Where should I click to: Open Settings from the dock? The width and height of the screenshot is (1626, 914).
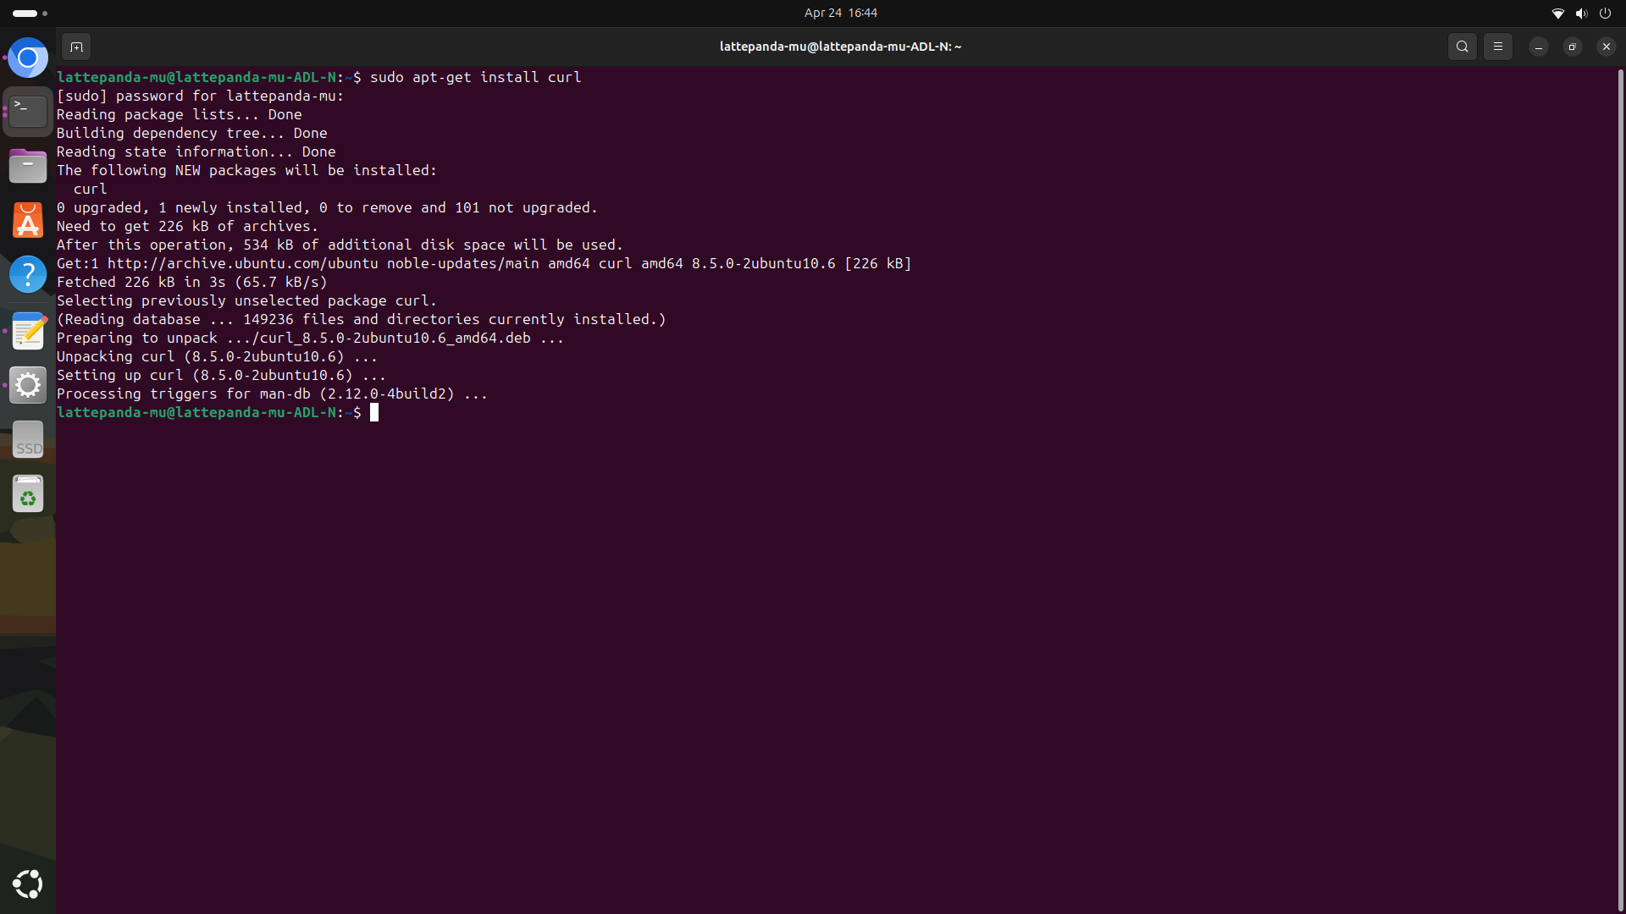click(28, 385)
